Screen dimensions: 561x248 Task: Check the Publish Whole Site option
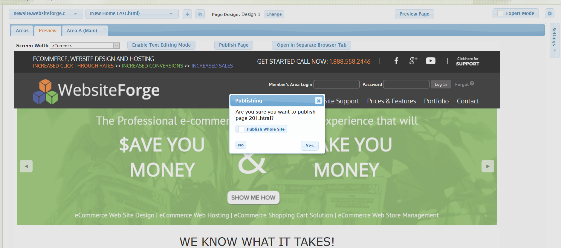click(241, 129)
